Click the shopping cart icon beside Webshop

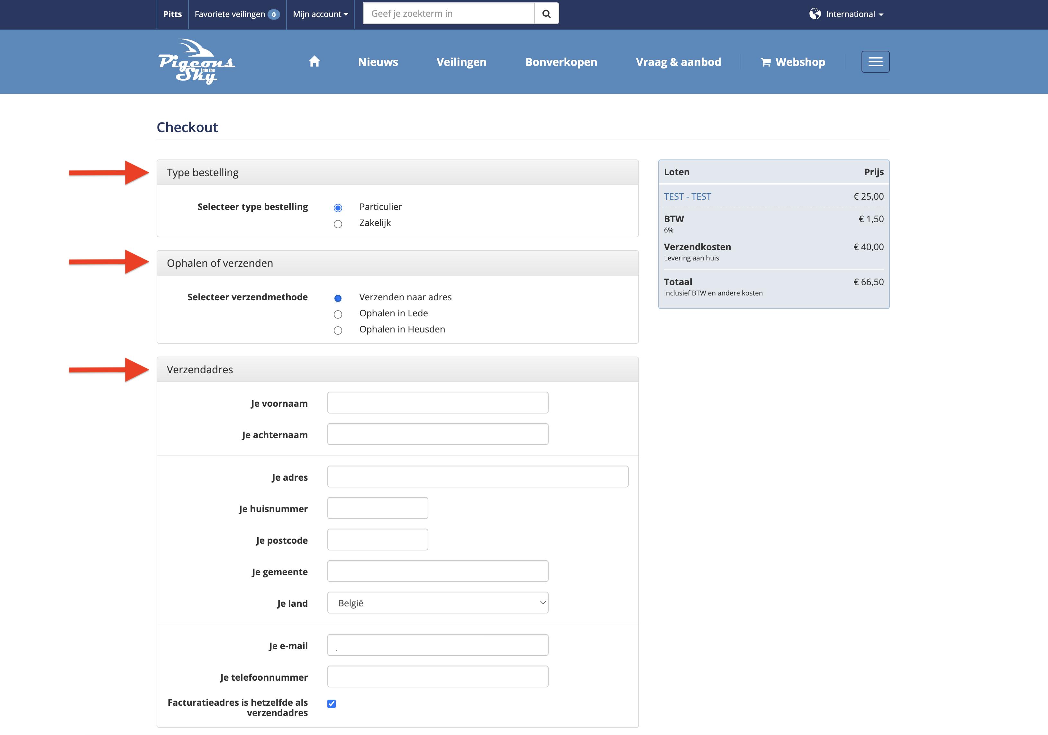(x=766, y=62)
